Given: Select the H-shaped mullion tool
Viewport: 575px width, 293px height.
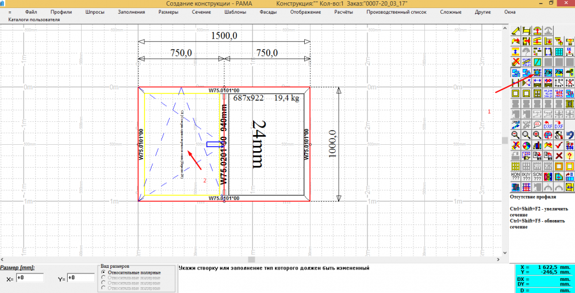Looking at the screenshot, I should pyautogui.click(x=526, y=31).
